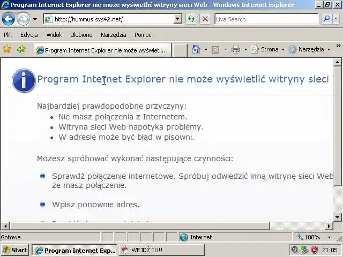Click text 'Witryna sieci Web napotyka problemy.'

tap(131, 127)
